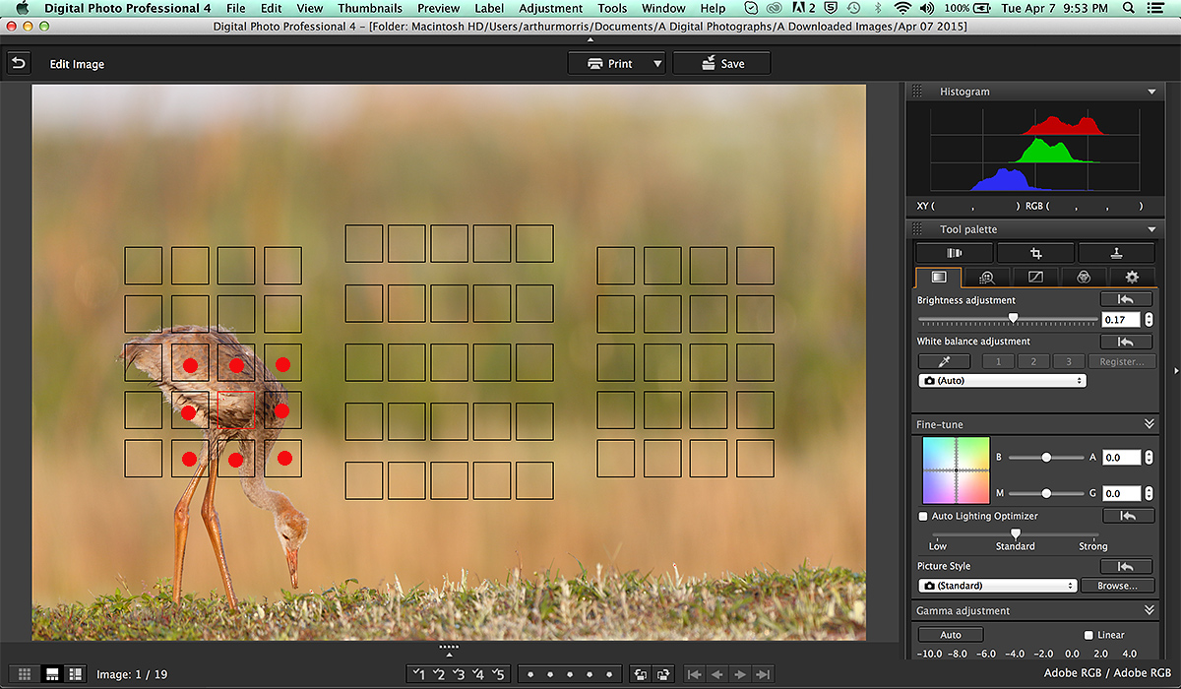This screenshot has width=1181, height=689.
Task: Apply check mark 4 to image
Action: [x=478, y=674]
